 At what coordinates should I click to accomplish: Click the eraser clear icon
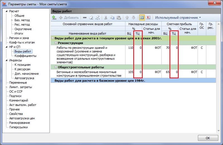point(91,18)
